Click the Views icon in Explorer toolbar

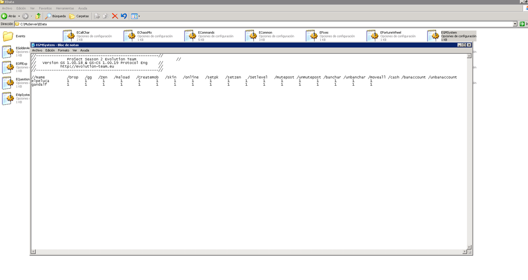134,16
